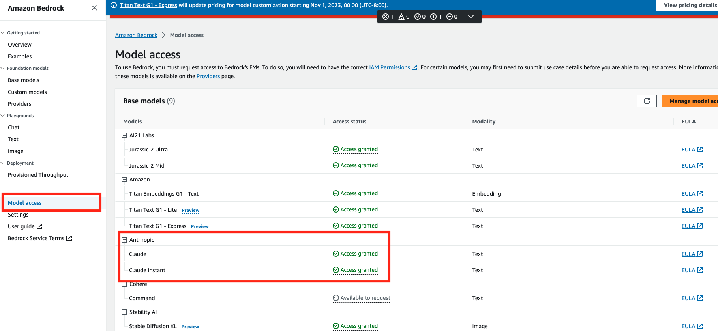Close the Amazon Bedrock sidebar with X

[94, 8]
